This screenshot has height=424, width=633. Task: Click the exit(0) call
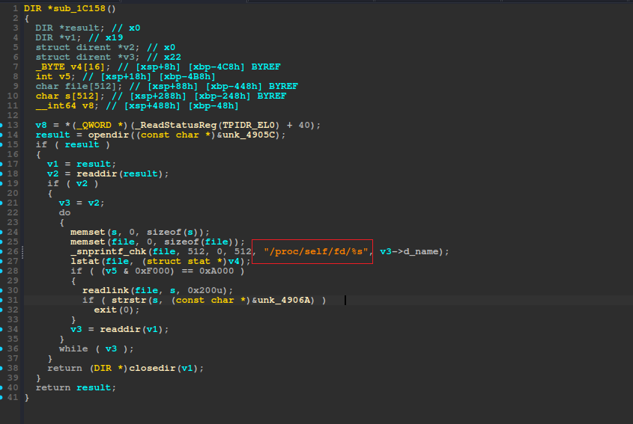click(105, 310)
